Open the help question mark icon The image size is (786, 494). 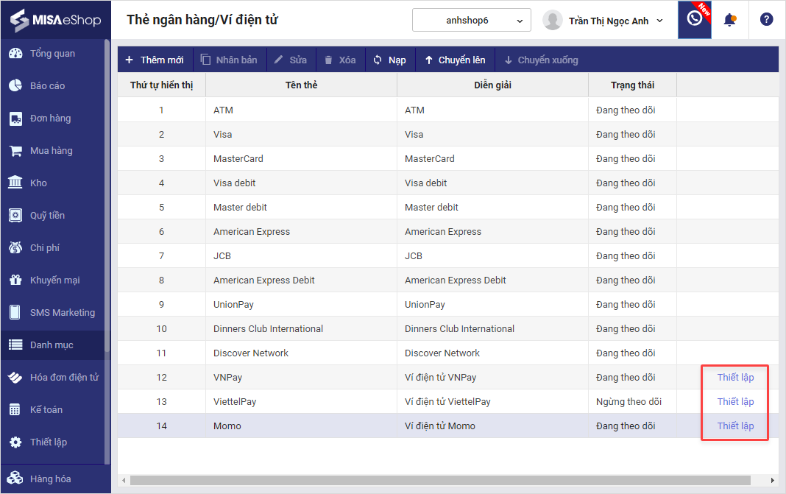point(766,20)
